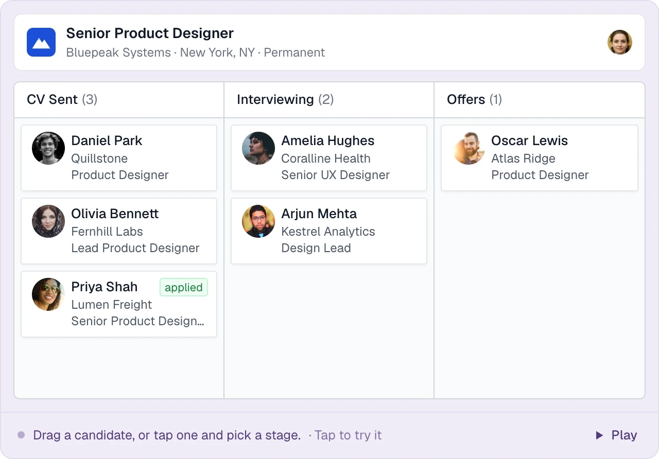Click Priya Shah's truncated Senior Product Design role
659x459 pixels.
(138, 321)
